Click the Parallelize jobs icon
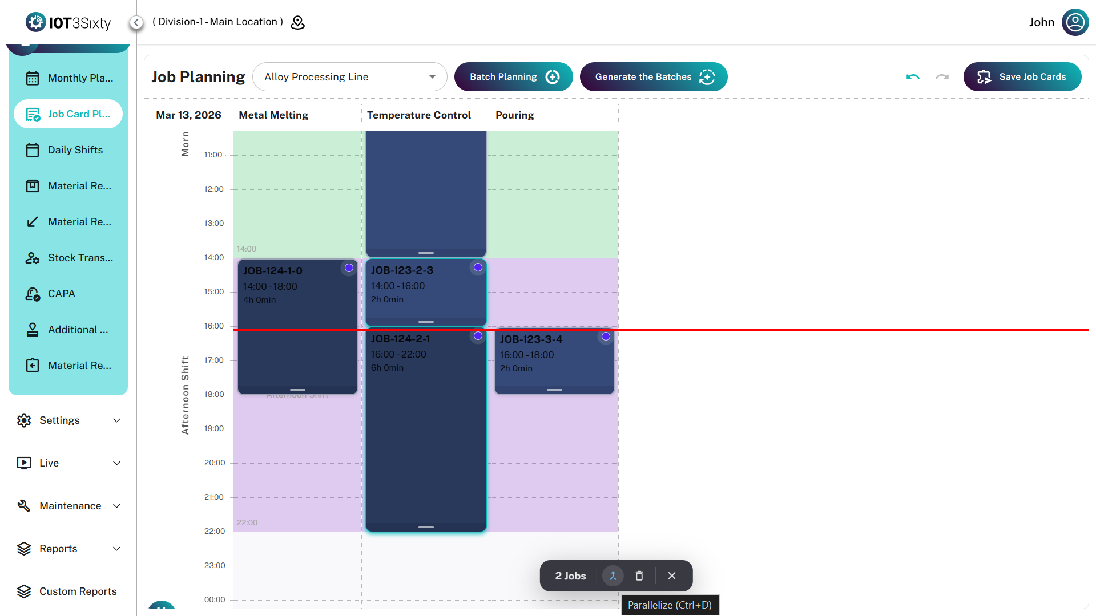The width and height of the screenshot is (1096, 616). [613, 576]
